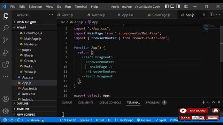Switch to the OUTPUT panel tab
The image size is (223, 125).
pyautogui.click(x=67, y=102)
